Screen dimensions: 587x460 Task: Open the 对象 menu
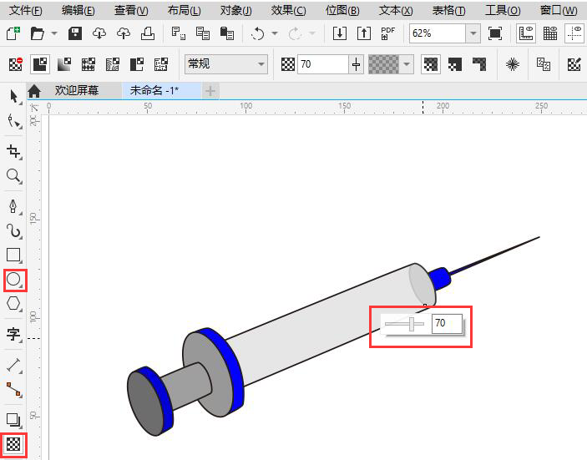click(235, 11)
